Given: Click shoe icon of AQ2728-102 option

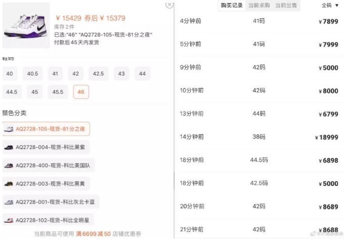Looking at the screenshot, I should point(9,220).
